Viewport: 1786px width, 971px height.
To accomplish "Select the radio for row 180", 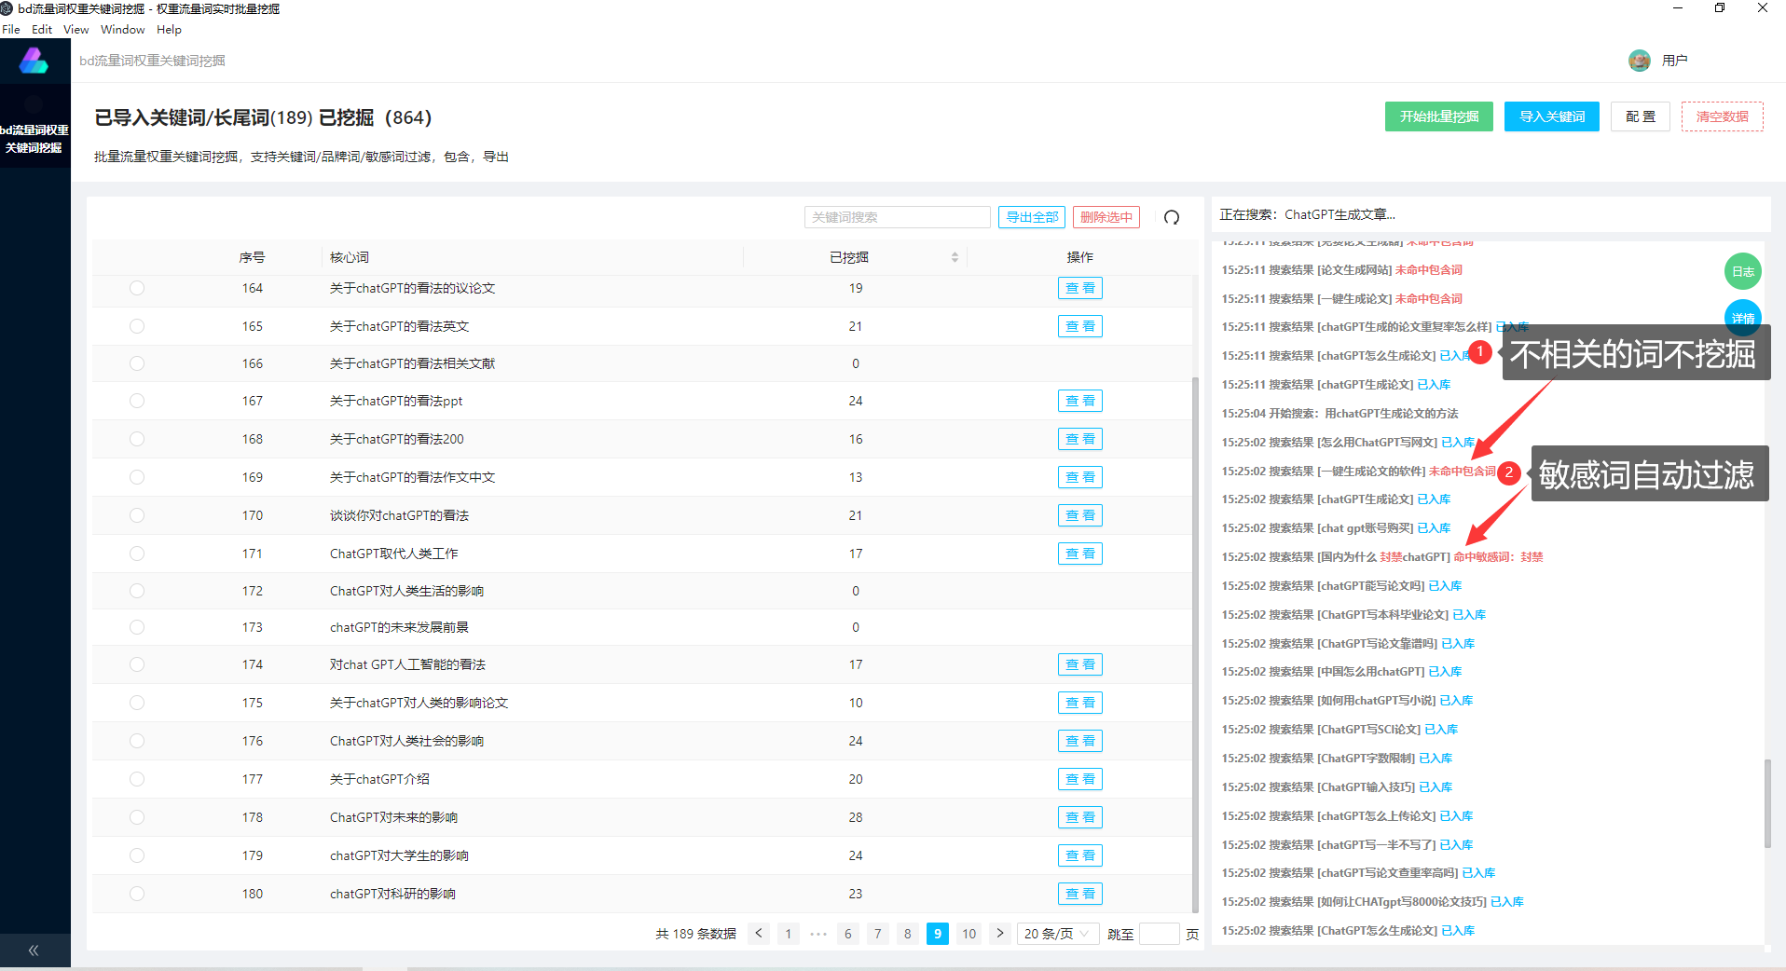I will pyautogui.click(x=137, y=894).
